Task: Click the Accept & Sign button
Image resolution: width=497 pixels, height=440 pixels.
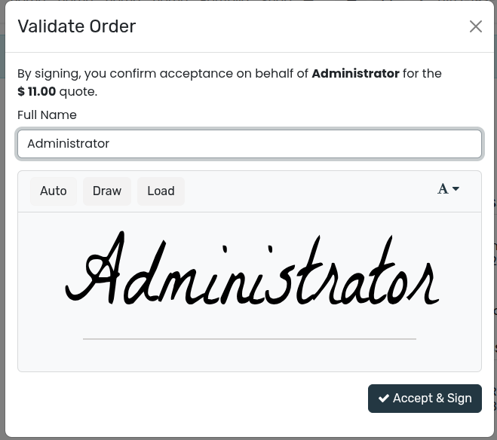Action: 425,399
